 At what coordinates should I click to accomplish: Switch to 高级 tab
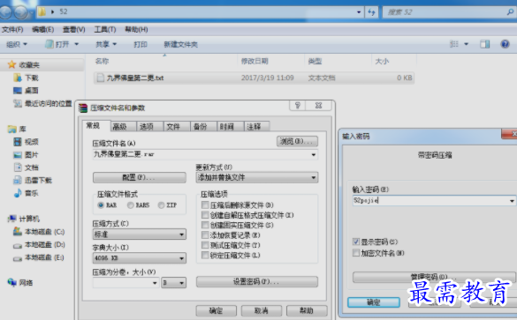point(124,127)
